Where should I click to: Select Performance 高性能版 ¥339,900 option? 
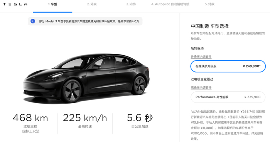(228, 97)
